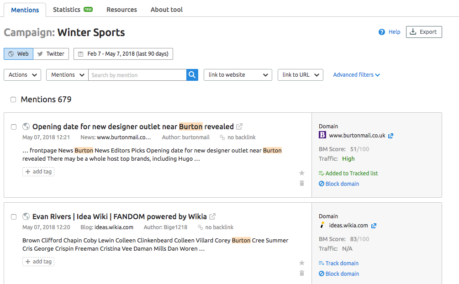Add tag to Burton outlet mention
459x284 pixels.
click(x=38, y=172)
